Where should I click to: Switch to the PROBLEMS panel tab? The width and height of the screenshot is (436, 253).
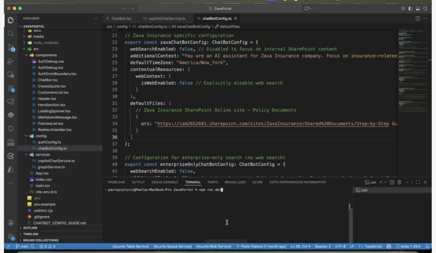click(x=116, y=182)
